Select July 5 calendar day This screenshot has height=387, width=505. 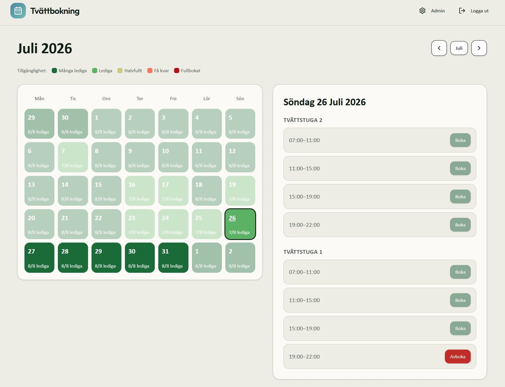point(240,124)
